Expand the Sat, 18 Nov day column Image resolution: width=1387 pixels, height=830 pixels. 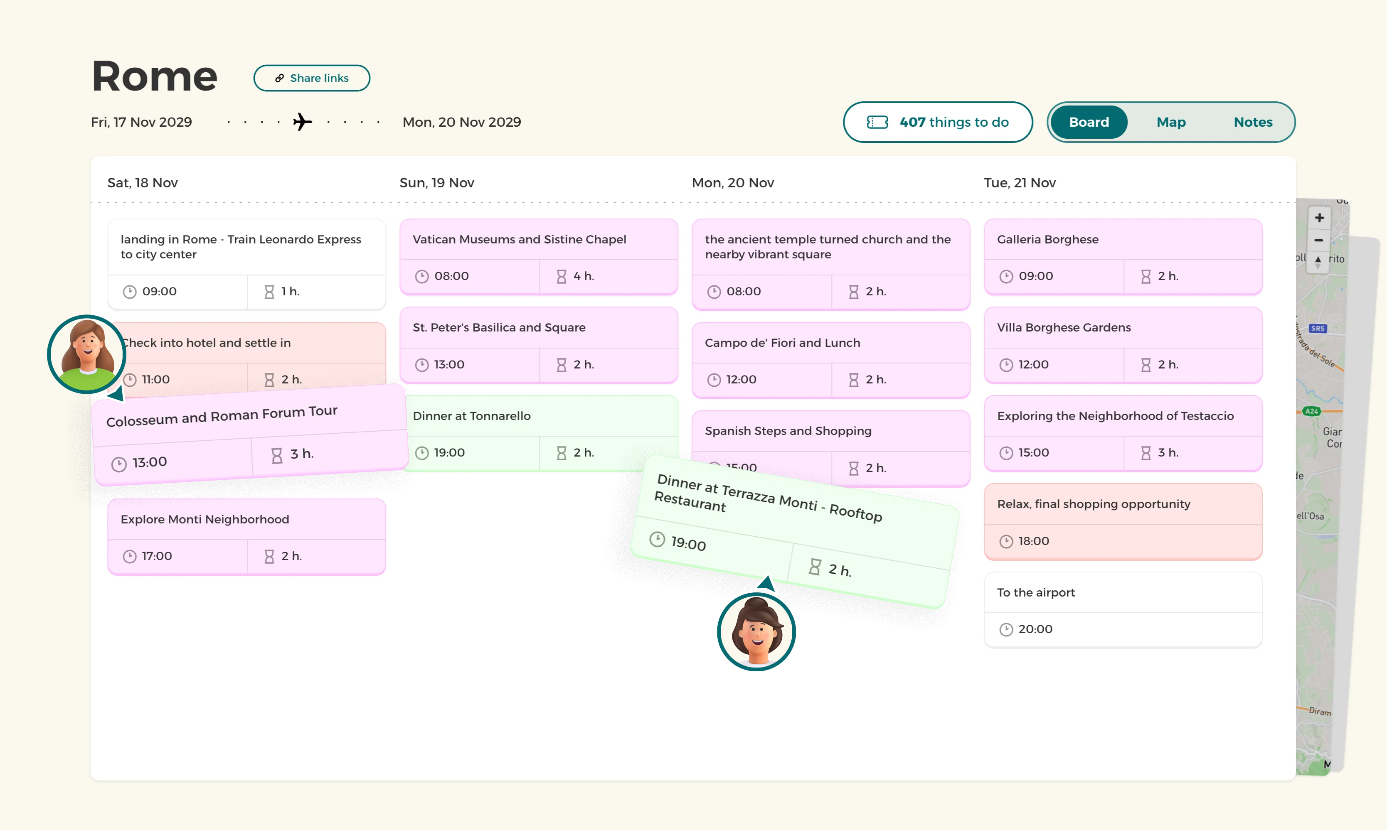[143, 182]
